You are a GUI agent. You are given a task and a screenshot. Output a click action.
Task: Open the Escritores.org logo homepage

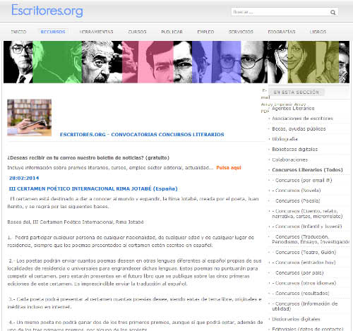47,11
